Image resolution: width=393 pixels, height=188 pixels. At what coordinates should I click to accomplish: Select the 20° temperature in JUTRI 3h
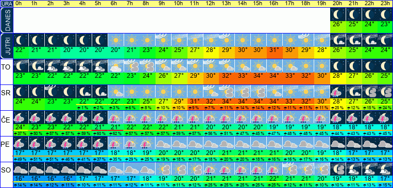pyautogui.click(x=69, y=50)
